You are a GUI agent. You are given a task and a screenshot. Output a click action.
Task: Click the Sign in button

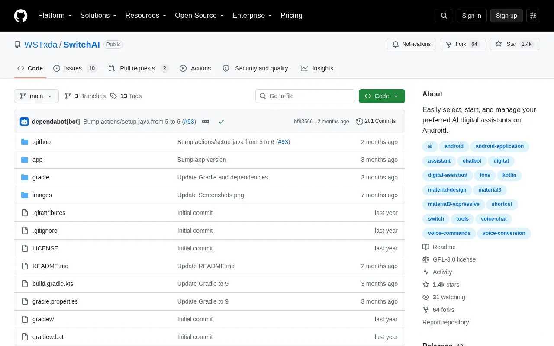click(x=471, y=16)
